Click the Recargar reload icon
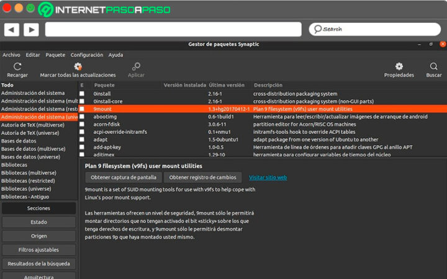The height and width of the screenshot is (279, 447). (x=17, y=66)
